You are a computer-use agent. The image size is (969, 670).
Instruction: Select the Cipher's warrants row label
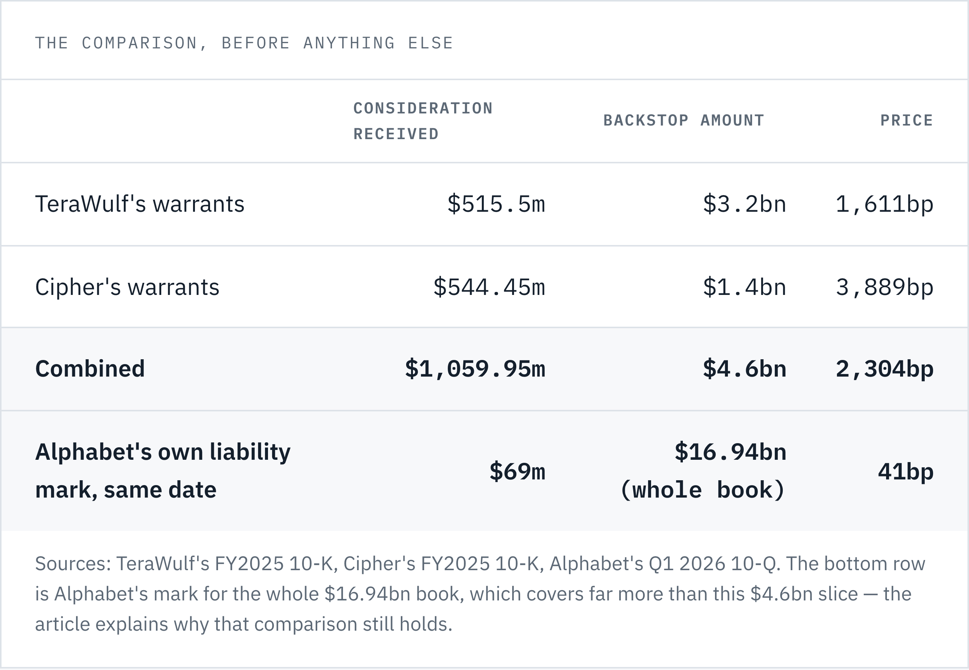(127, 287)
